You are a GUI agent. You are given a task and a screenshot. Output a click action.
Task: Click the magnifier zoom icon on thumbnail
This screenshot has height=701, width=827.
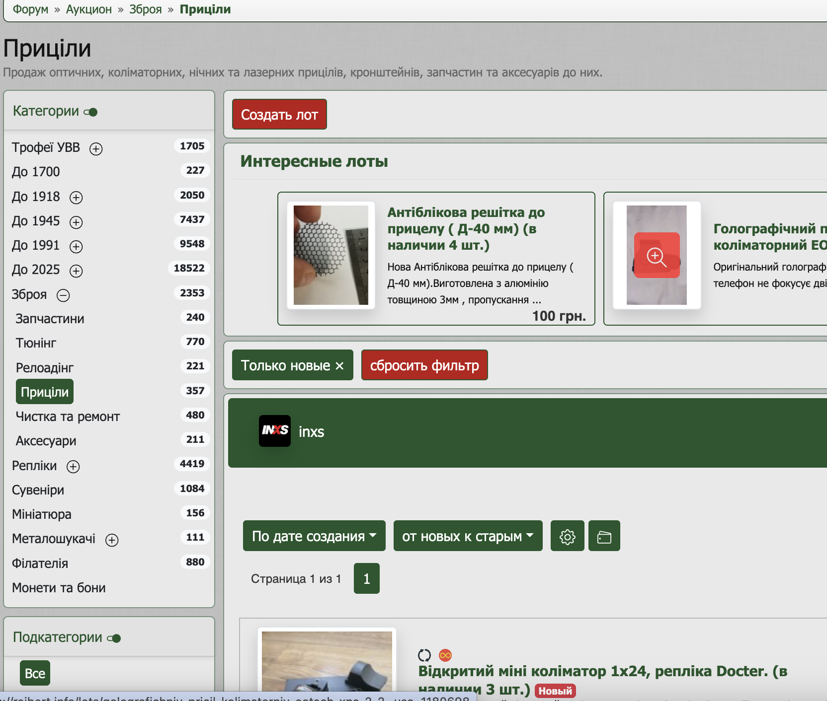tap(656, 256)
